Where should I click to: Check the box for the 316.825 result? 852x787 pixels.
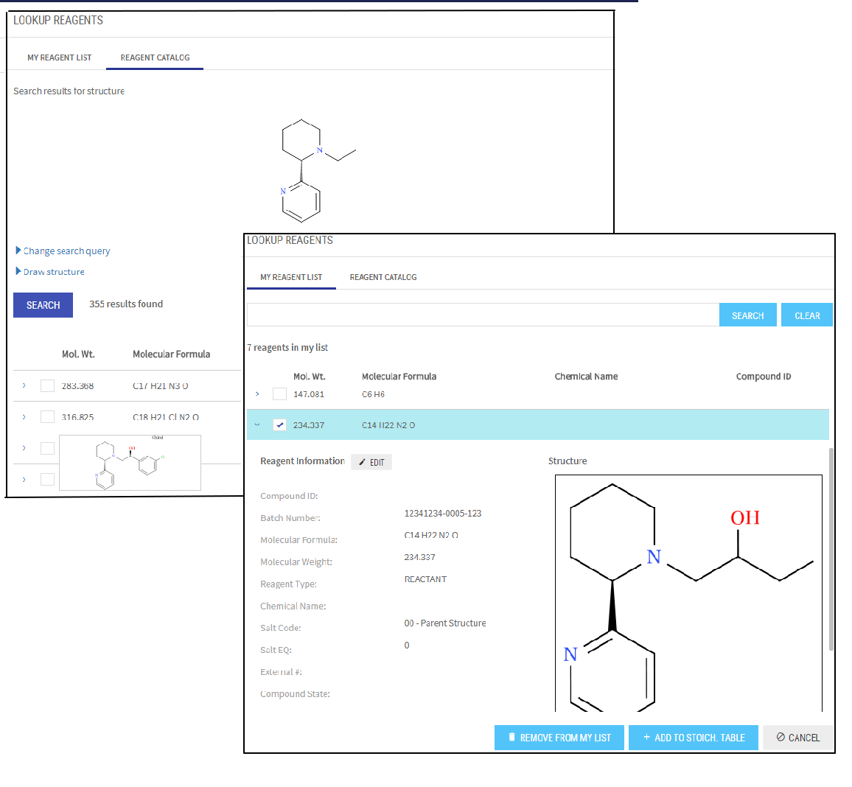[47, 417]
